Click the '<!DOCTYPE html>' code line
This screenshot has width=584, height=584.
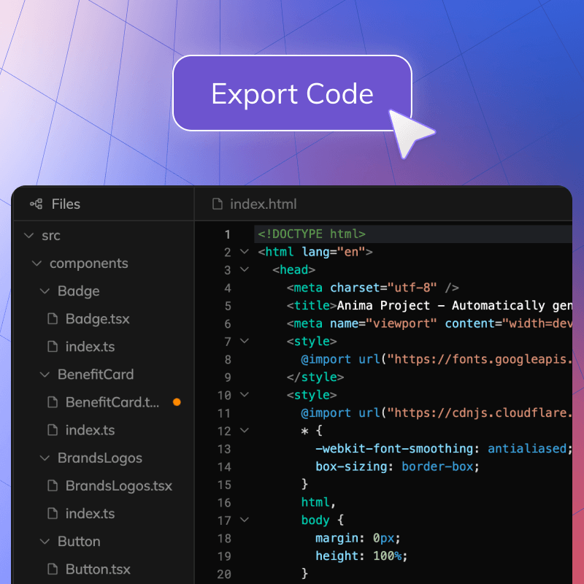coord(312,234)
